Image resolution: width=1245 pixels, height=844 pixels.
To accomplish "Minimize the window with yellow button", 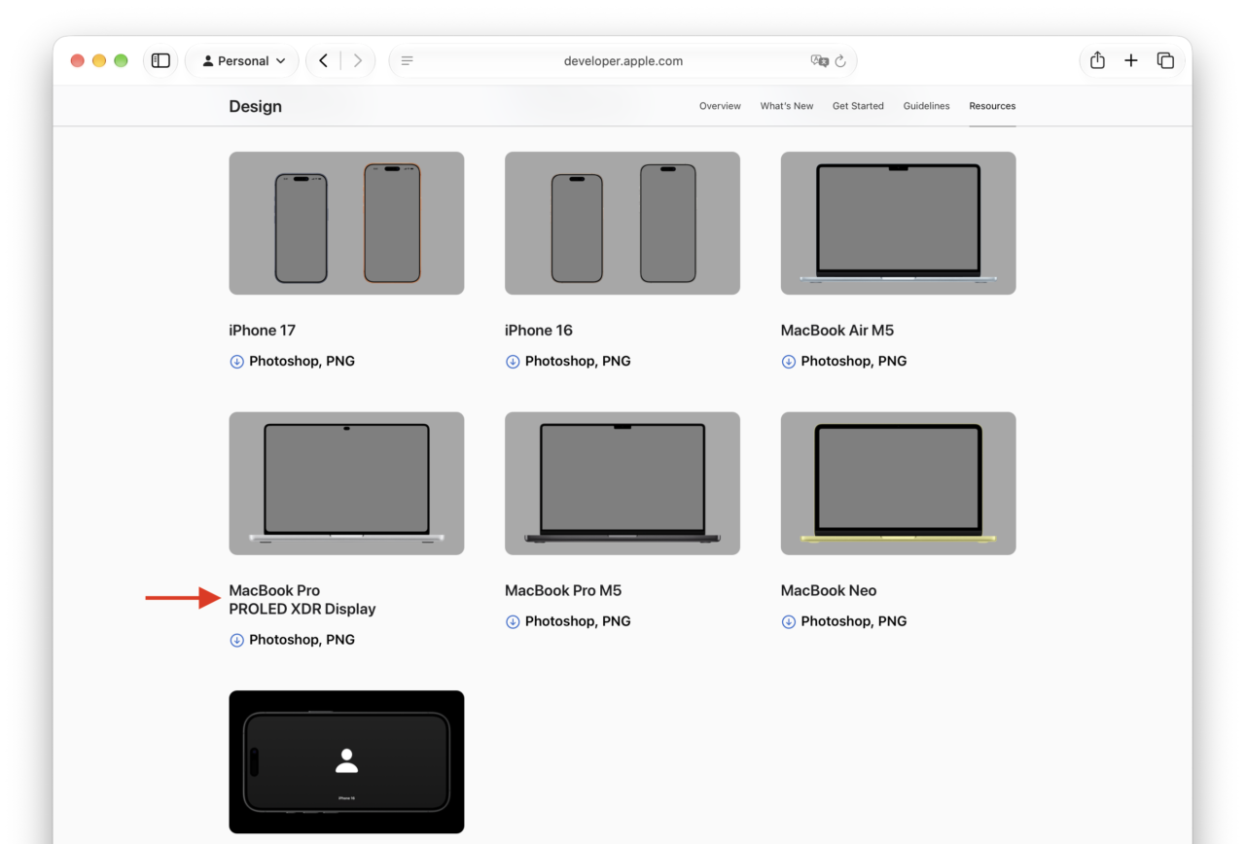I will click(99, 60).
